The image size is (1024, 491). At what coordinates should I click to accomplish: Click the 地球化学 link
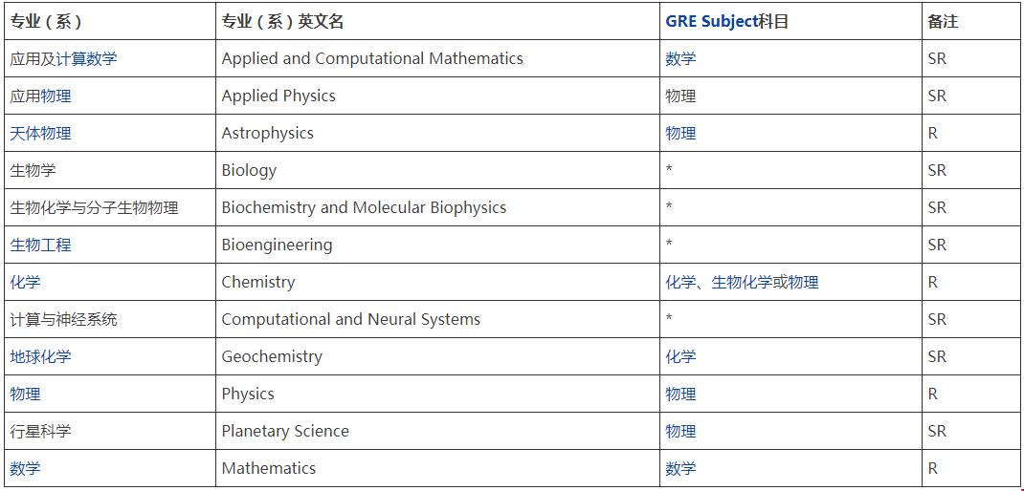[40, 356]
